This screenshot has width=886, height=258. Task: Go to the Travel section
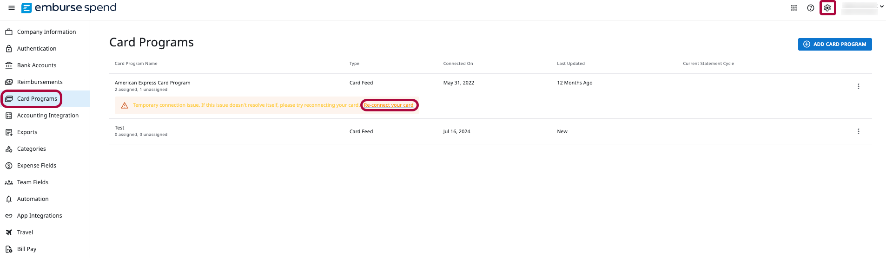25,232
